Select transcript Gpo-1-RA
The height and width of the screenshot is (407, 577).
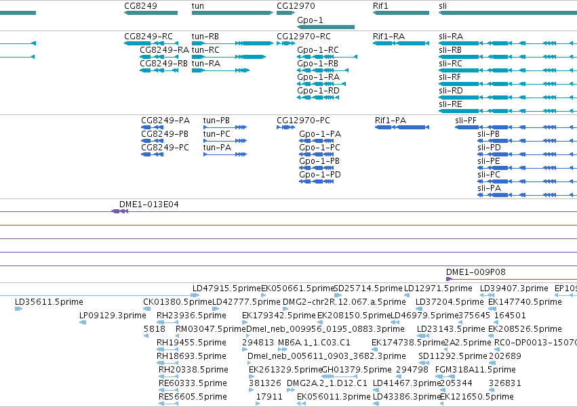321,84
